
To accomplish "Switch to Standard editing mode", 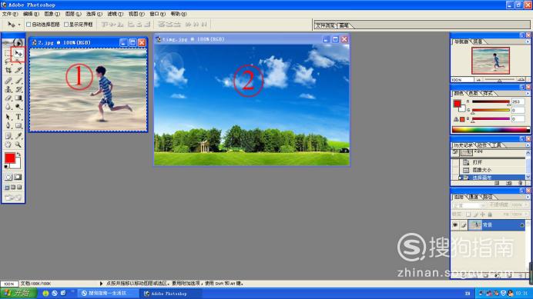I will (x=8, y=177).
